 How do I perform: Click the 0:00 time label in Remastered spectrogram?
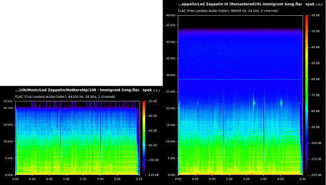[178, 179]
